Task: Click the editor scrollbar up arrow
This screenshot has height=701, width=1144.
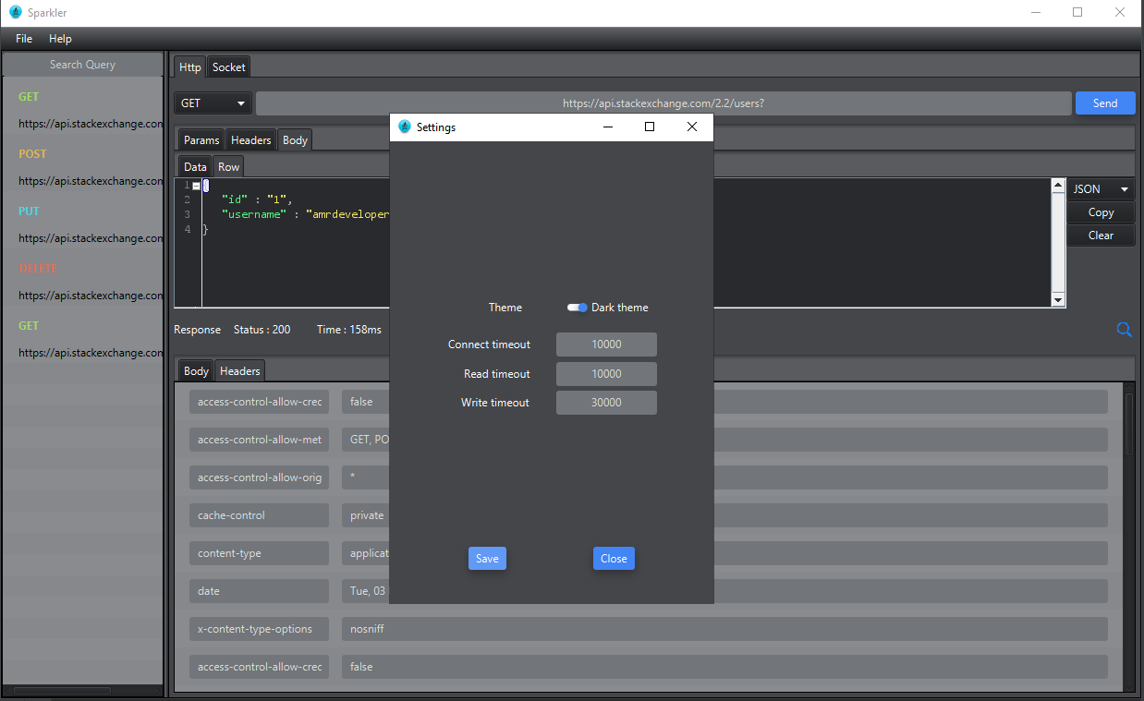Action: click(x=1059, y=186)
